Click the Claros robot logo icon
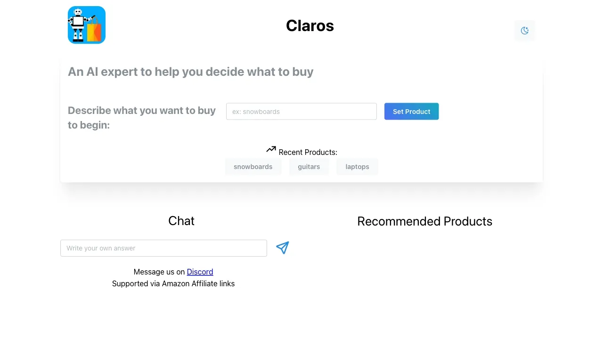Viewport: 603px width, 339px height. point(86,24)
